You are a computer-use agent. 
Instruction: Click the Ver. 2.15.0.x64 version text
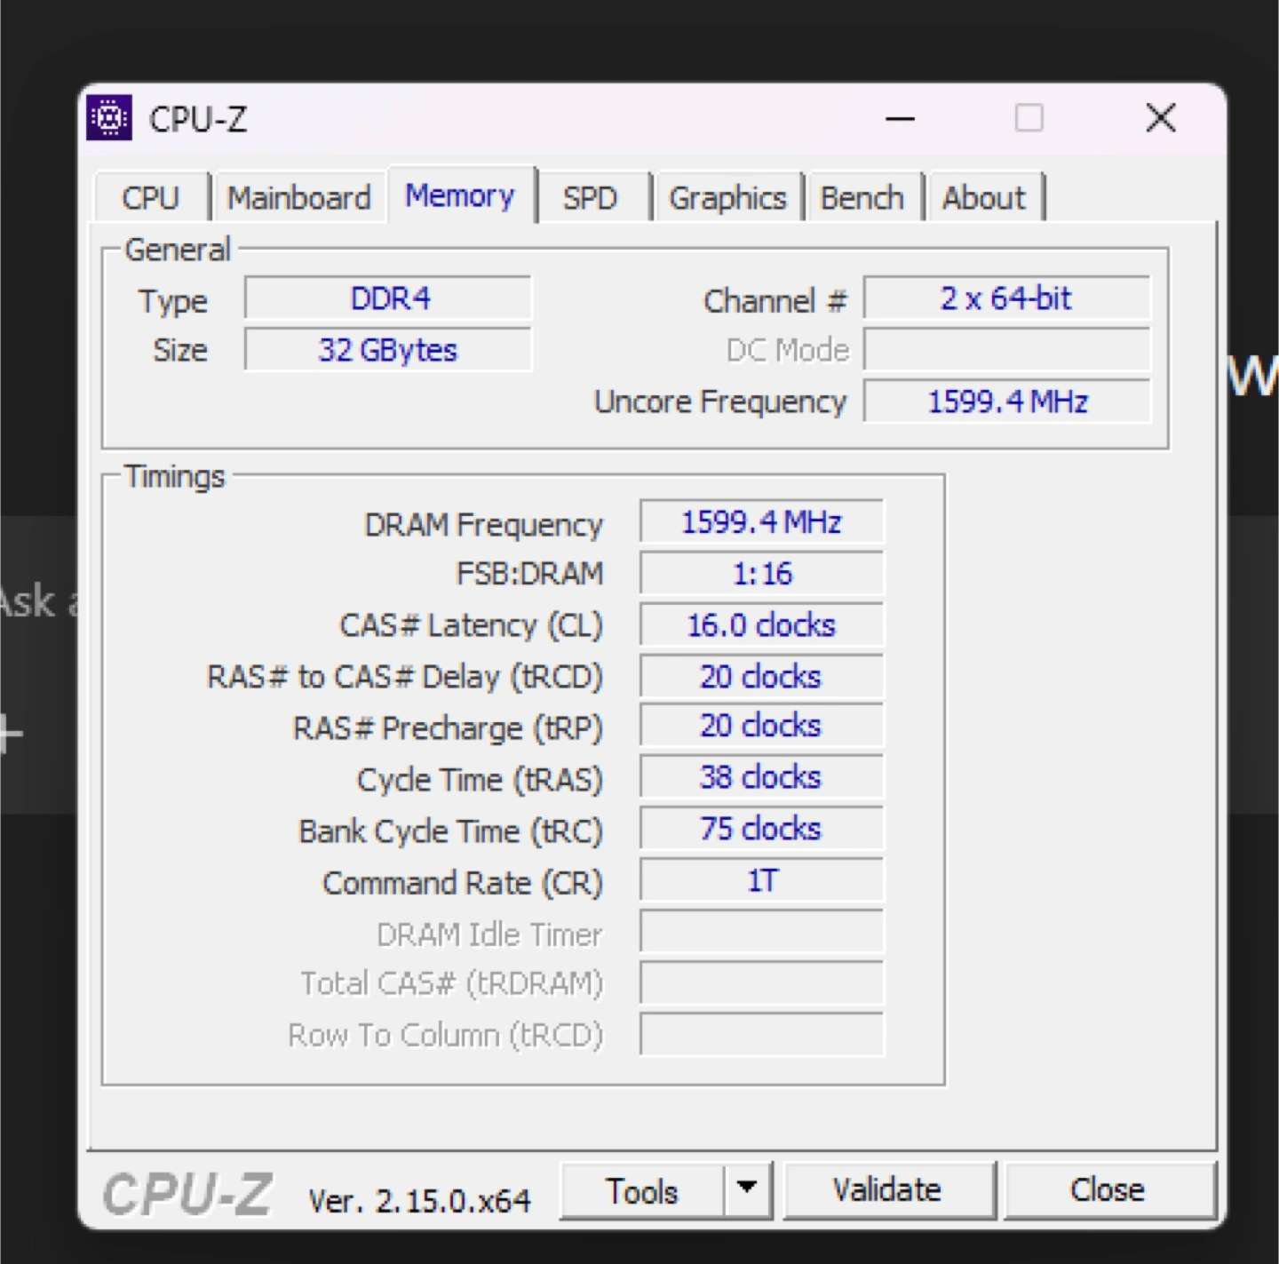coord(419,1201)
